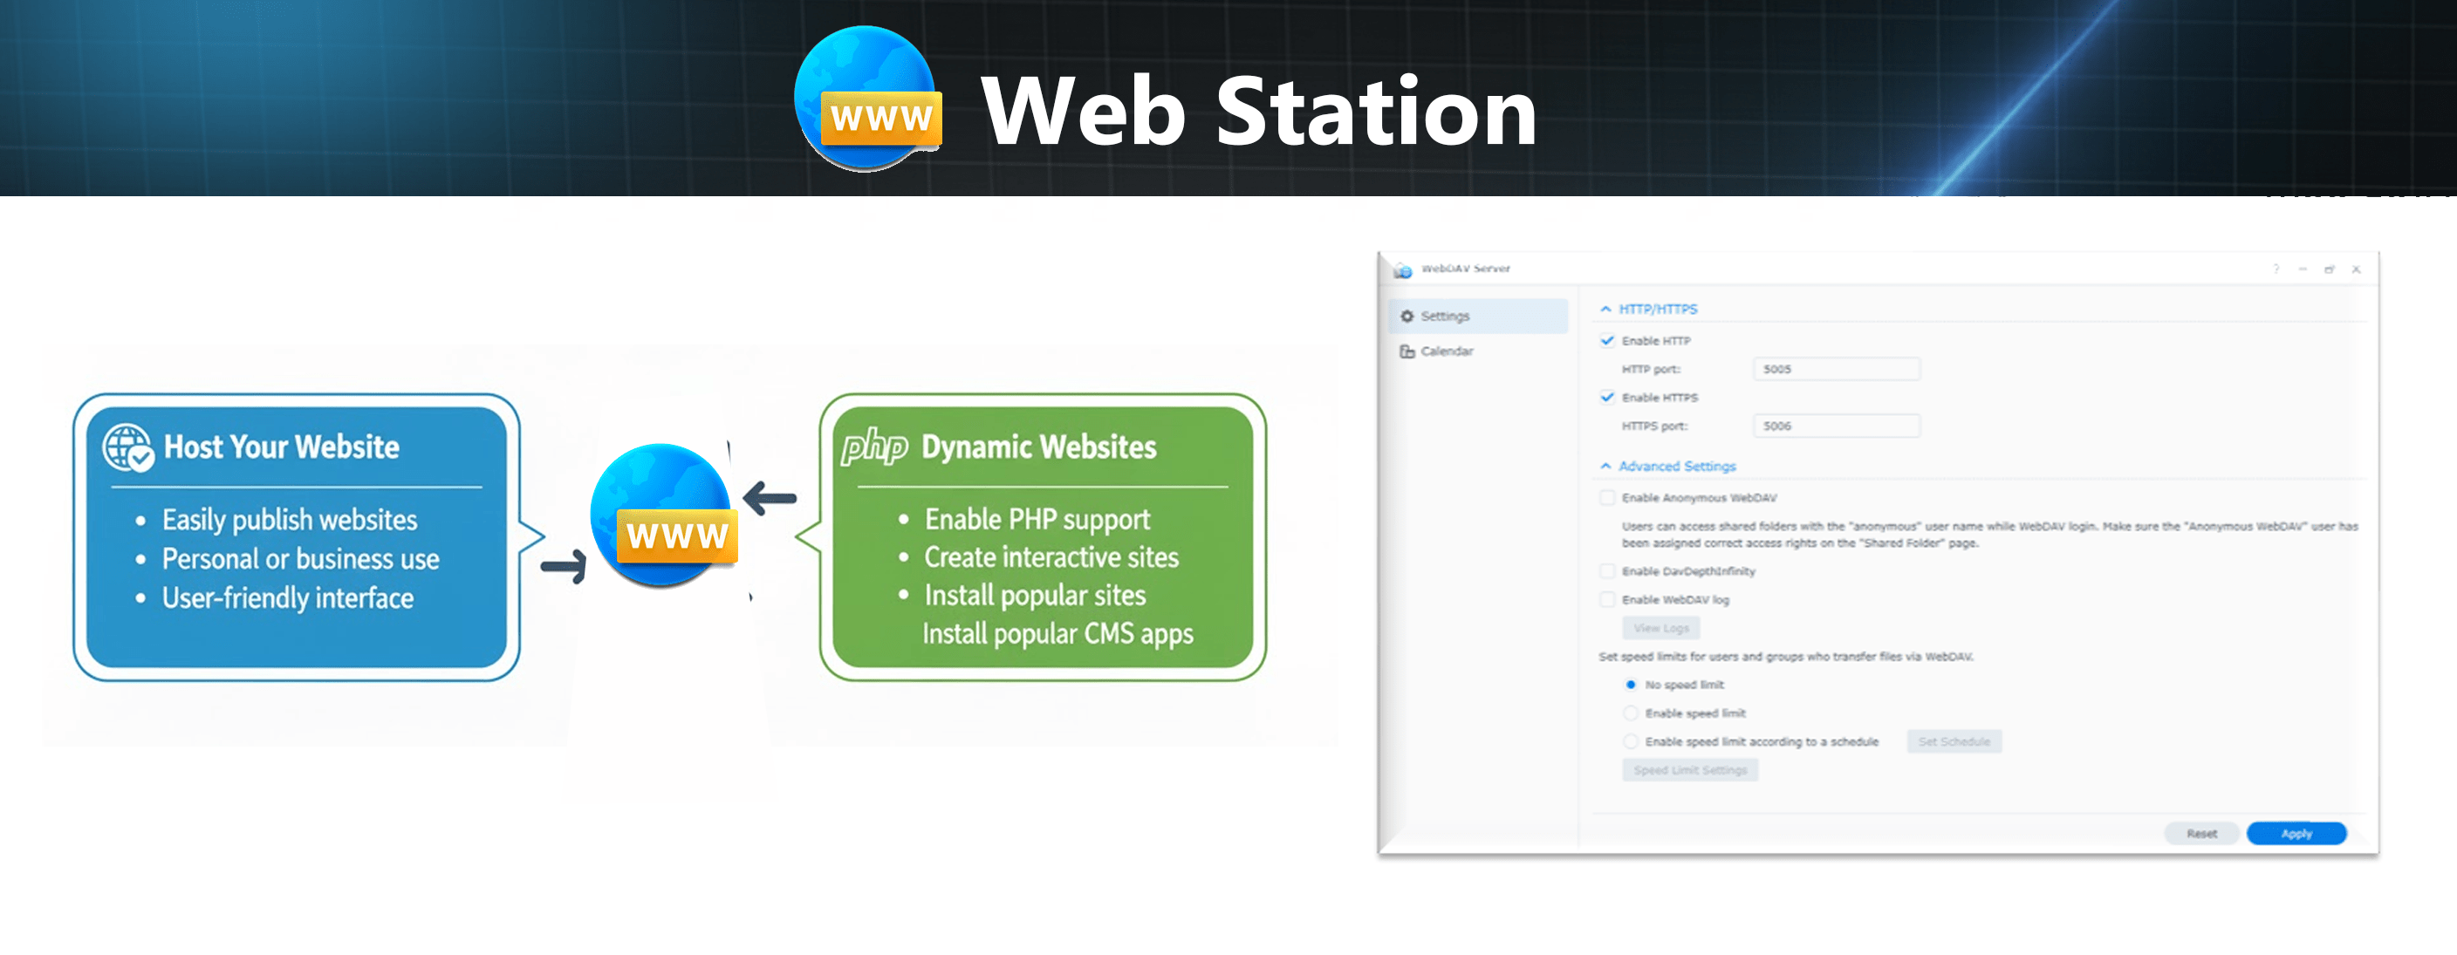This screenshot has height=955, width=2457.
Task: Disable the Enable HTTPS checkbox
Action: click(x=1609, y=398)
